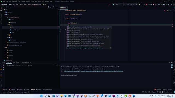The height and width of the screenshot is (98, 175).
Task: Expand the drawable resource folder
Action: coord(6,50)
